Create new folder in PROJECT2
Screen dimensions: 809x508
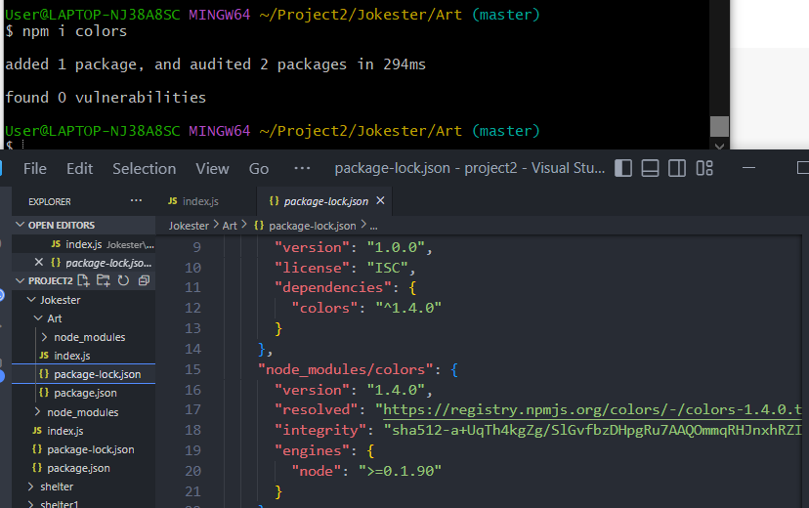pos(104,280)
